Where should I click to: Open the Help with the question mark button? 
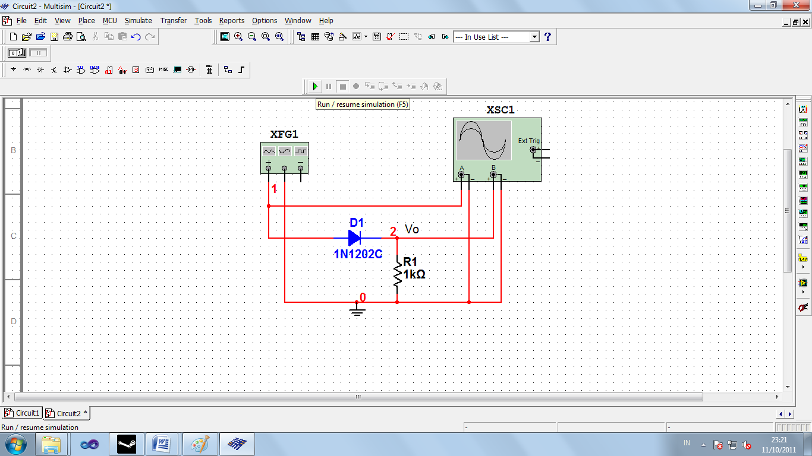point(547,36)
